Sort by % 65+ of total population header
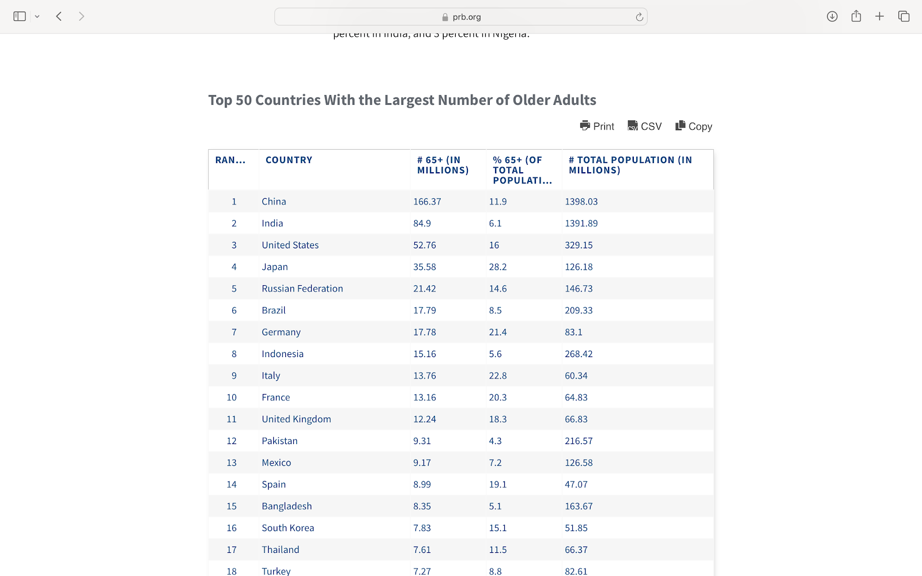Screen dimensions: 922x576 522,170
